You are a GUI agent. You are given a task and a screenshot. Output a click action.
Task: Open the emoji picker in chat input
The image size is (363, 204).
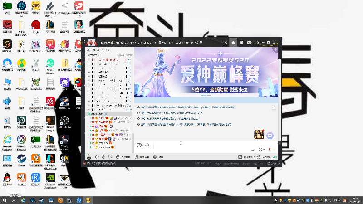[x=147, y=145]
